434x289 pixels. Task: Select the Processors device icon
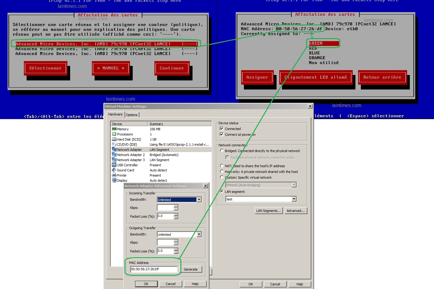click(114, 134)
